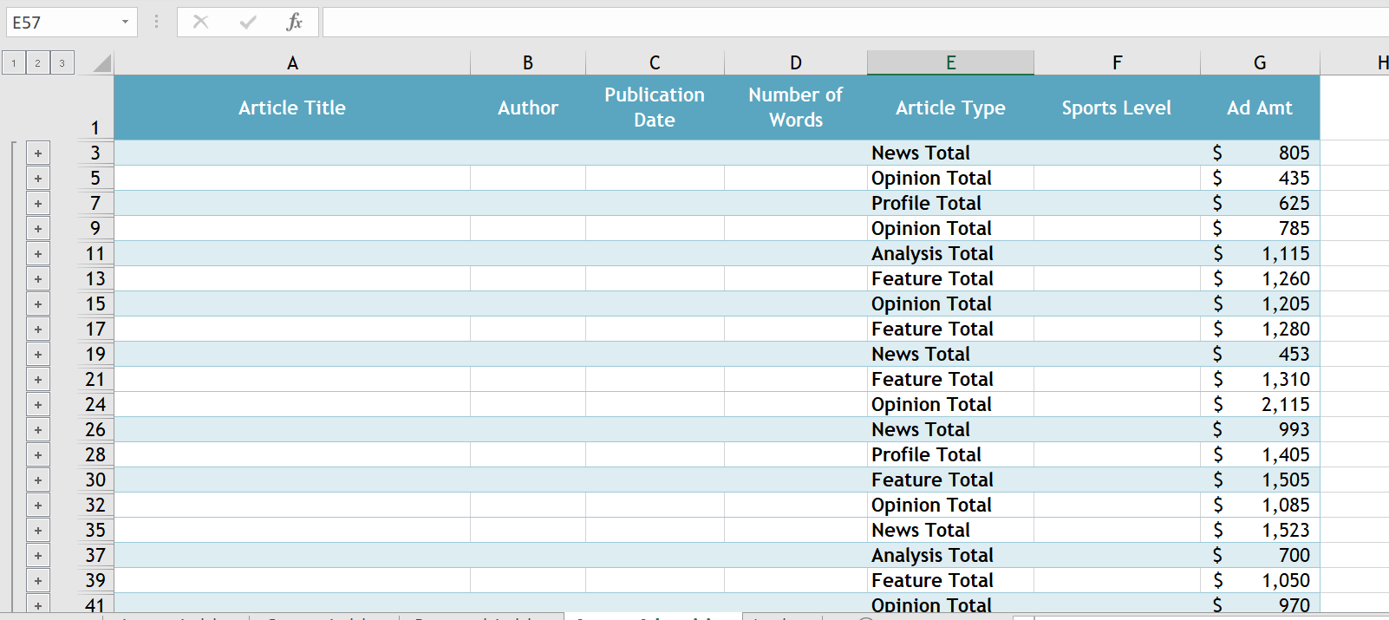Click the Publication Date header cell
1389x620 pixels.
[x=655, y=108]
